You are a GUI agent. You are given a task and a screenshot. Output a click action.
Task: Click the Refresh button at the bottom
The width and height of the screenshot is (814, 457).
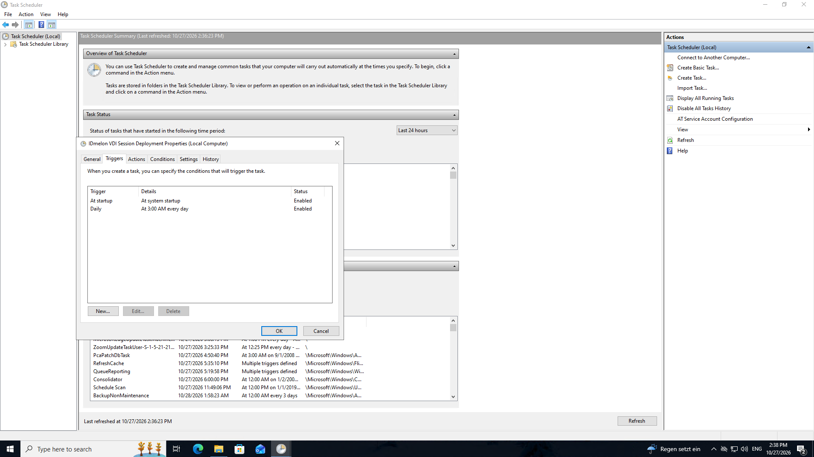click(637, 421)
